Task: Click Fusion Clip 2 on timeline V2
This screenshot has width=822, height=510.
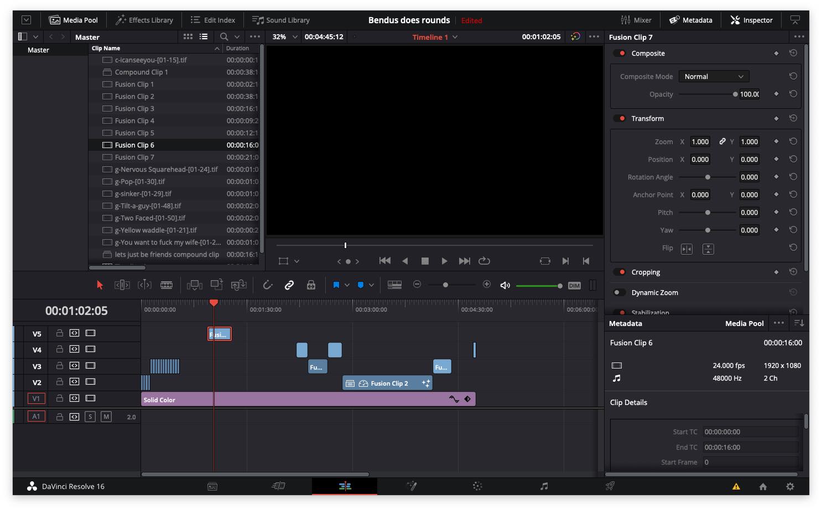Action: coord(387,383)
